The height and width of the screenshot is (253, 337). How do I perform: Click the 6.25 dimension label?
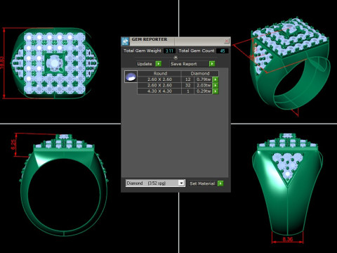point(13,144)
